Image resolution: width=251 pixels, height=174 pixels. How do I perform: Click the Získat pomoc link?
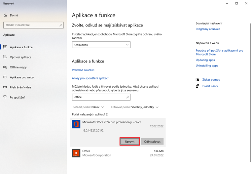(x=211, y=79)
